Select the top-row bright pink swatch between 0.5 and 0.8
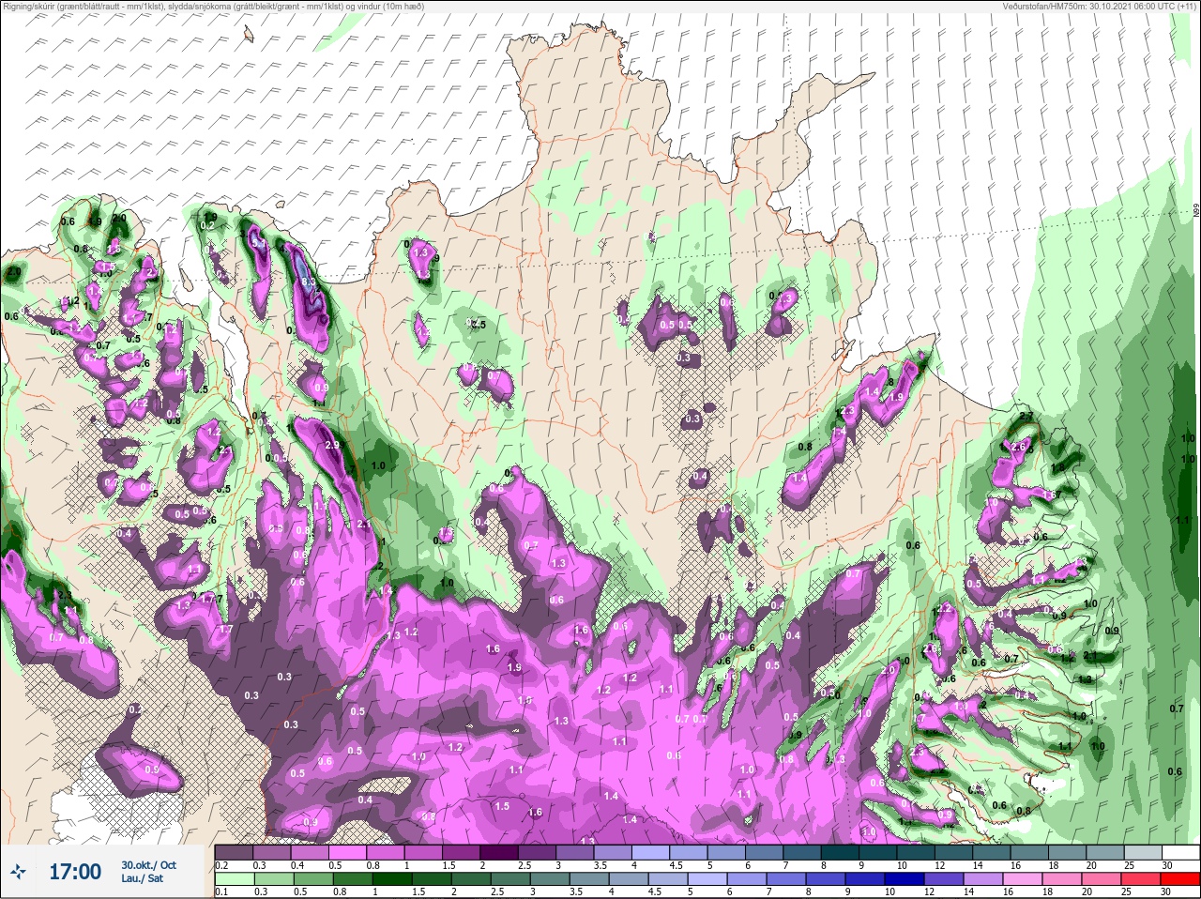Screen dimensions: 1201x899 point(347,852)
